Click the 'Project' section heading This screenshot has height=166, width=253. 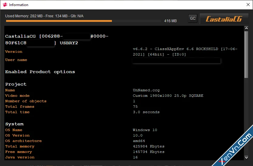pyautogui.click(x=16, y=84)
